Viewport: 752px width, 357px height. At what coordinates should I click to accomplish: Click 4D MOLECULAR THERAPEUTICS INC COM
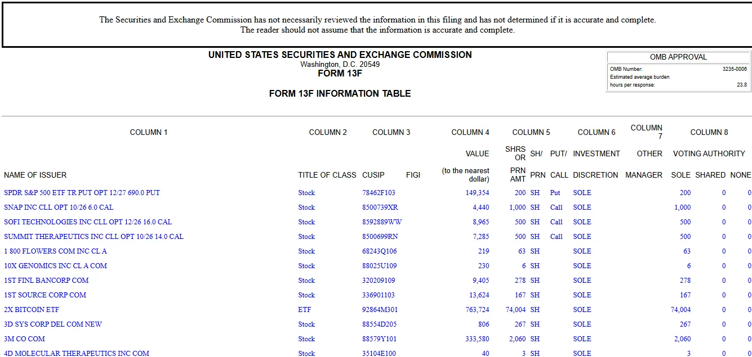[x=77, y=354]
